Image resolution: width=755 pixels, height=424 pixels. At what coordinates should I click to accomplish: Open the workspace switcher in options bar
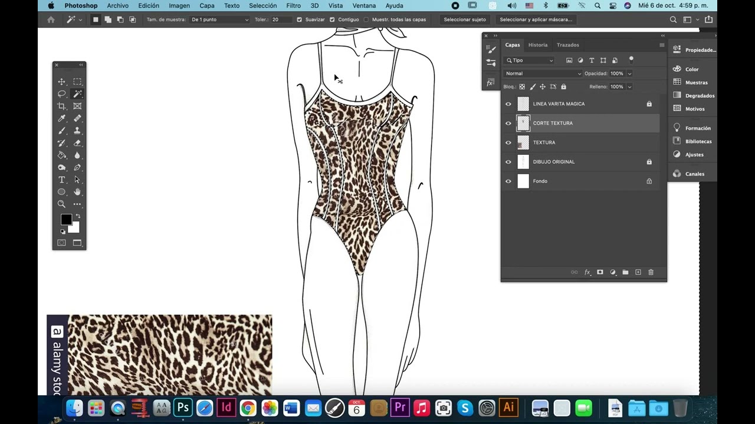tap(690, 19)
